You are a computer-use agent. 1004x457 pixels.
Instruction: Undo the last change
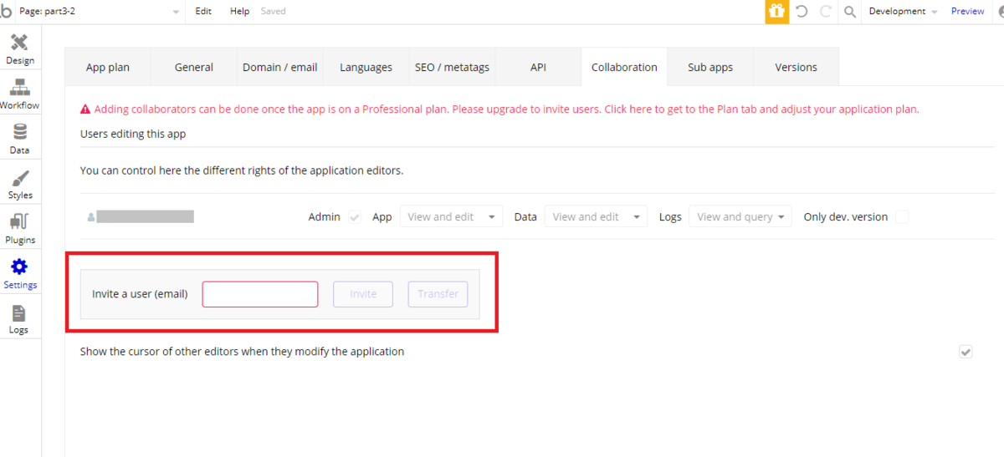pyautogui.click(x=802, y=12)
